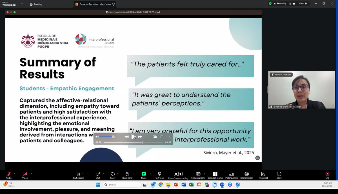Open the Chat panel
Screen dimensions: 338x194
[98, 175]
